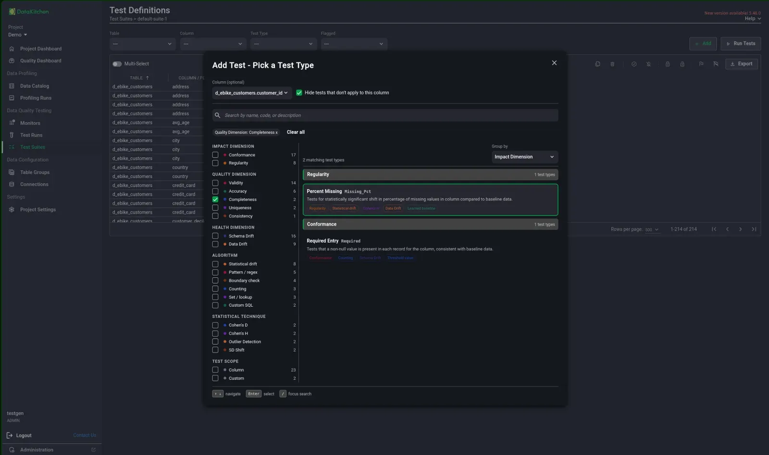
Task: Open the Table filter dropdown
Action: tap(142, 44)
